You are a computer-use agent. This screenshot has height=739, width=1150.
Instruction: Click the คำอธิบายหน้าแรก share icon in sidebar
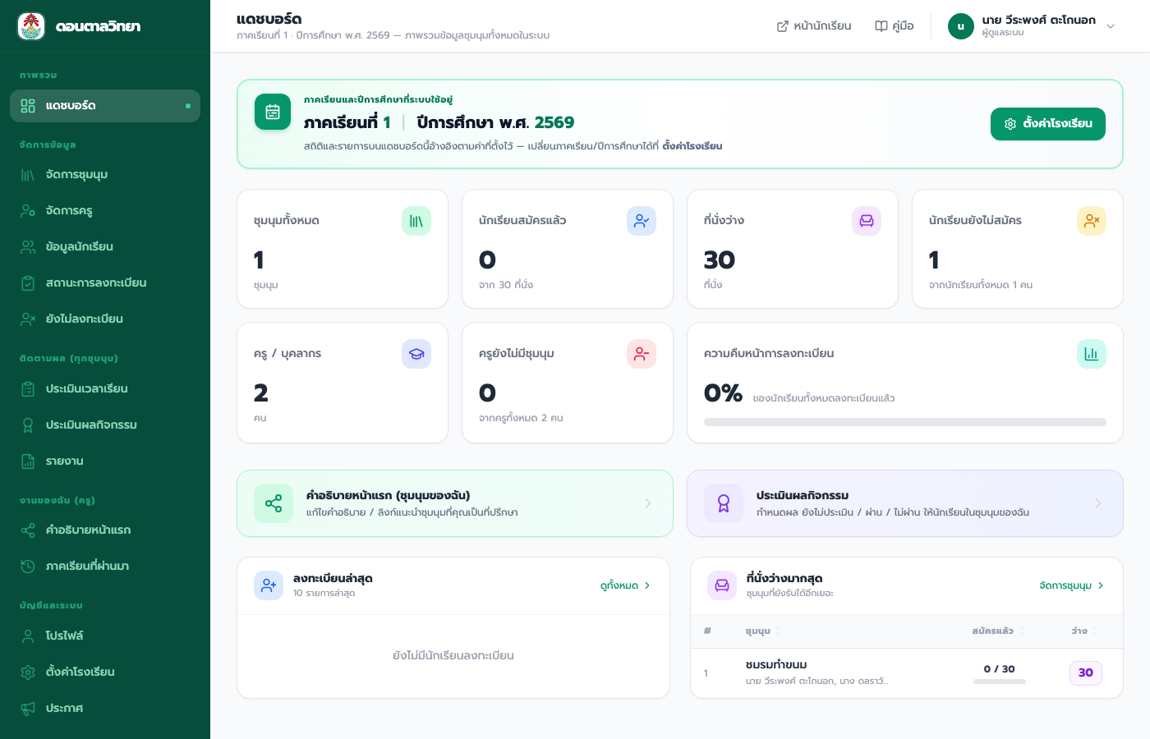28,530
